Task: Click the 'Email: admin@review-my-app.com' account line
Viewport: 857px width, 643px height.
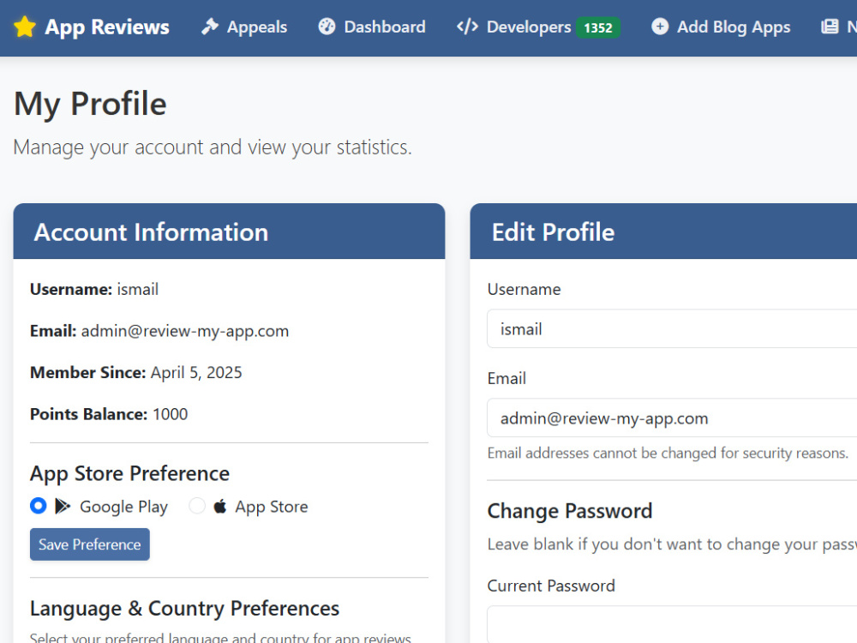Action: pyautogui.click(x=159, y=331)
